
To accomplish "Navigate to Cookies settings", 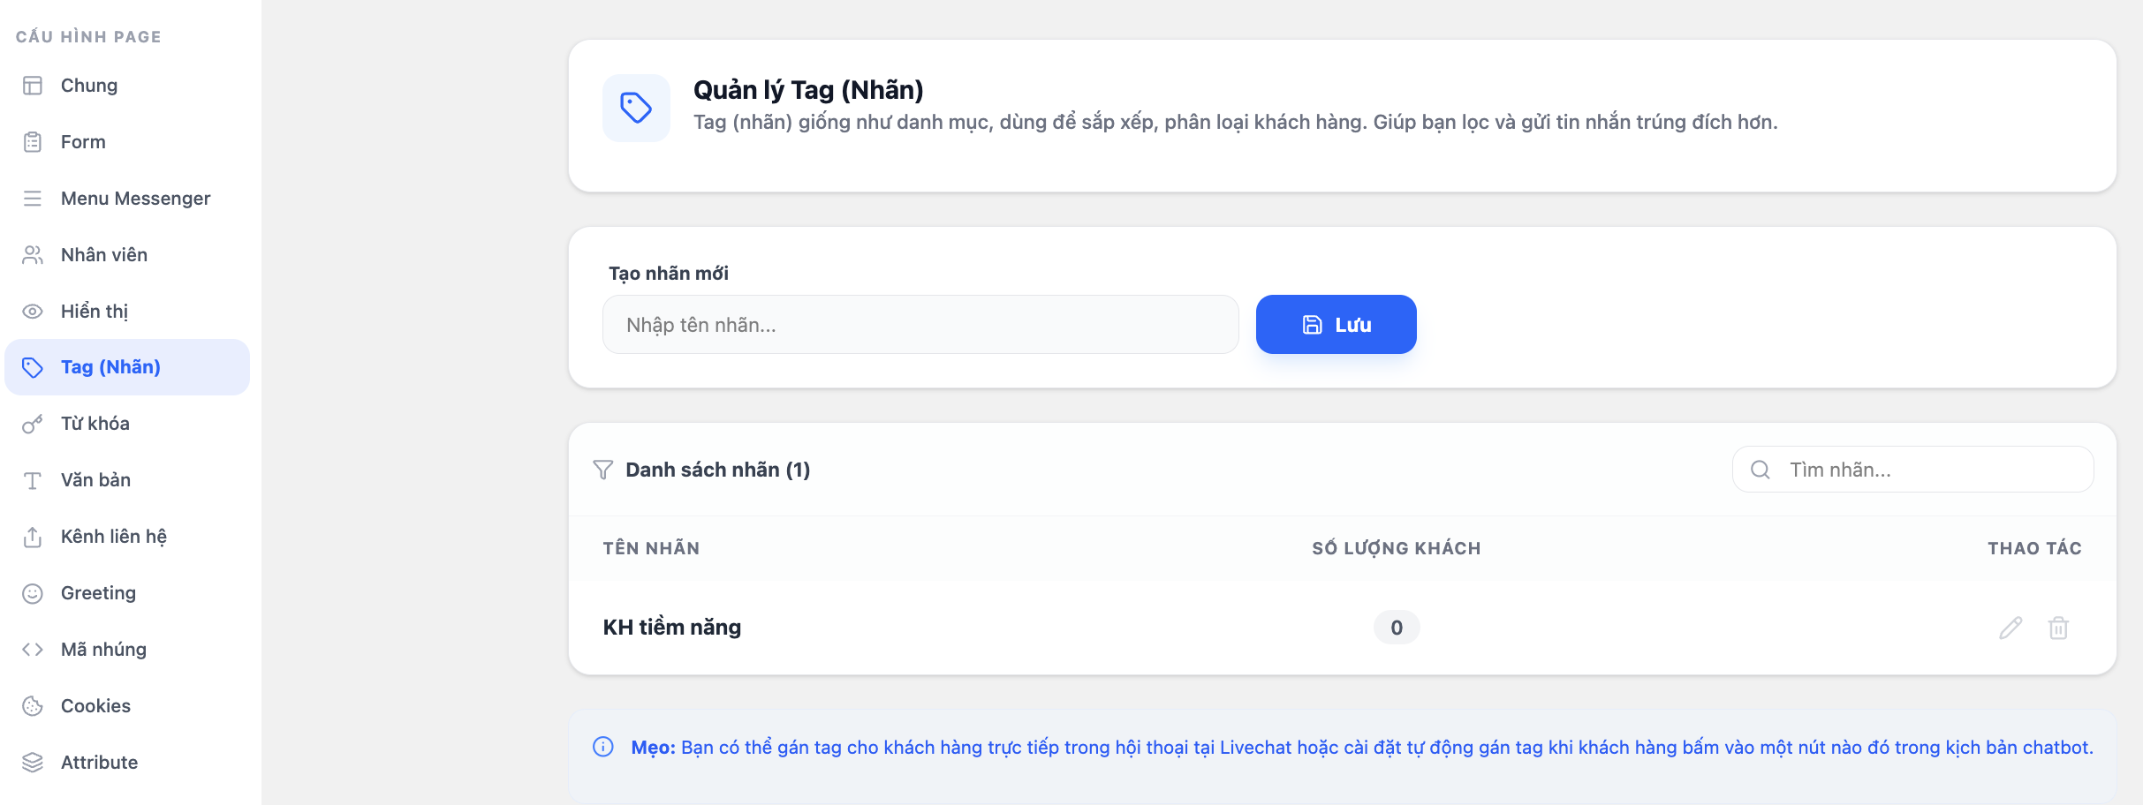I will click(x=95, y=706).
